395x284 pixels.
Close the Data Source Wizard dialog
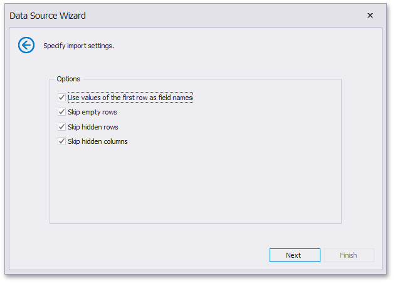click(x=370, y=15)
